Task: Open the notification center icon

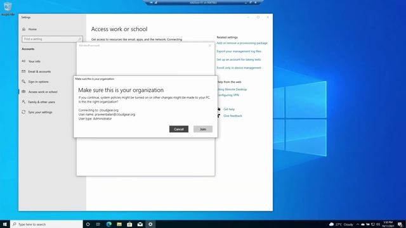Action: 400,224
